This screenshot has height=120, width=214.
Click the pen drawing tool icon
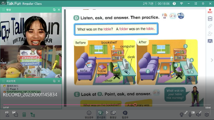186,113
